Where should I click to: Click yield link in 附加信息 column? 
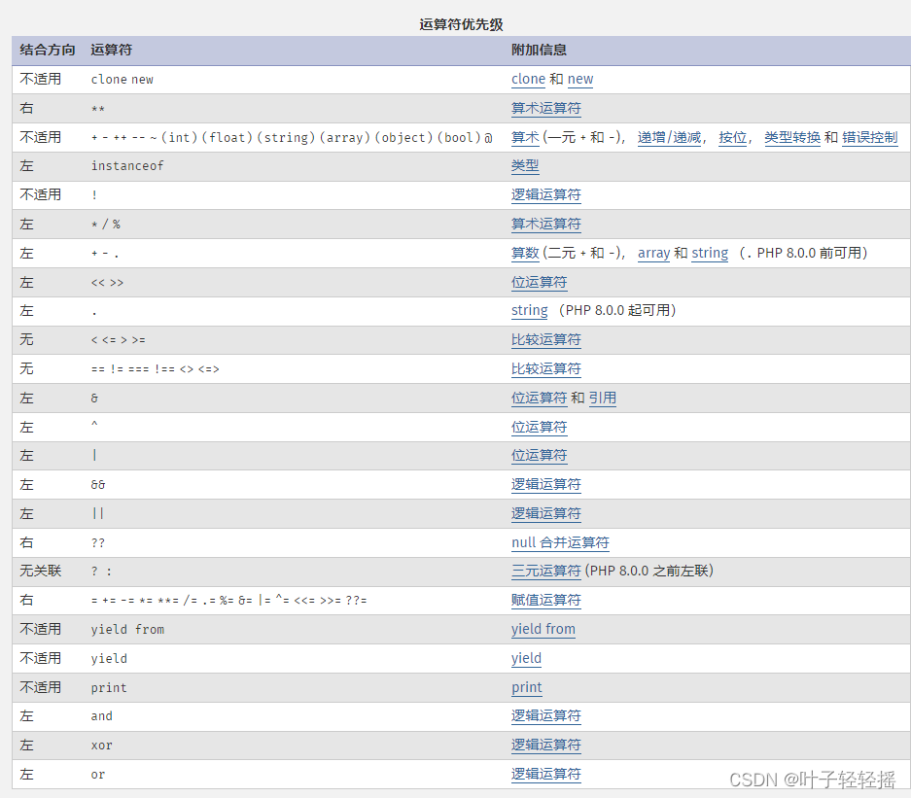(526, 658)
